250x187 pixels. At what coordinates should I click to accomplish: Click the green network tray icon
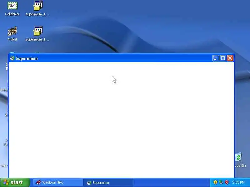pos(221,182)
